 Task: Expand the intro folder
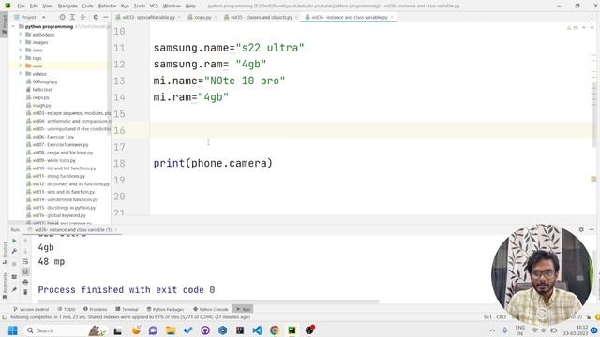[21, 50]
